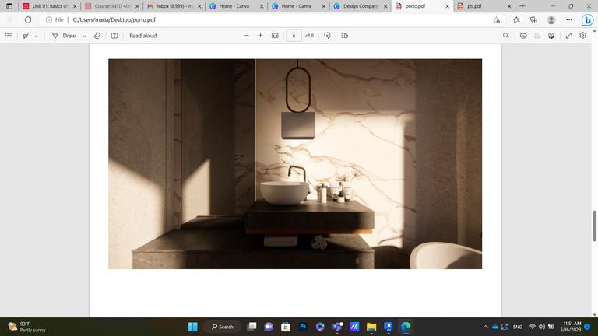Open OneDrive cloud icon in tray
The height and width of the screenshot is (336, 598).
coord(495,327)
